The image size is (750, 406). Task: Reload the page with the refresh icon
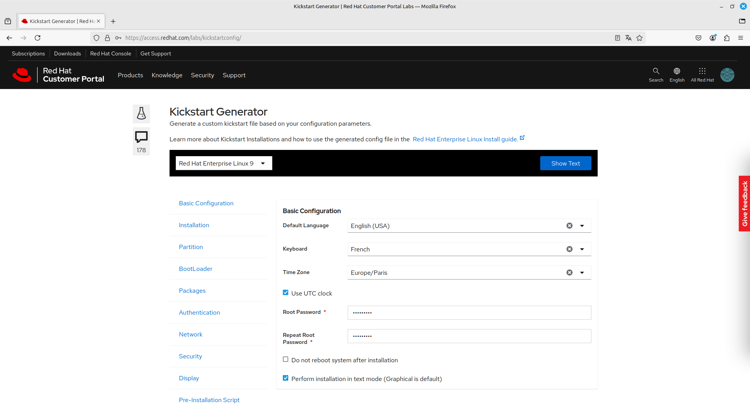[x=37, y=38]
